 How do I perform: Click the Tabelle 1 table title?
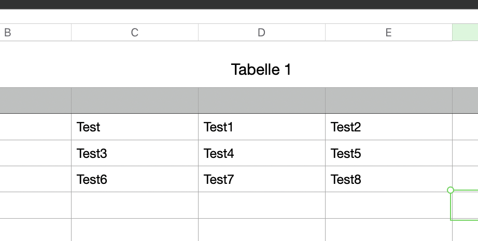point(261,69)
